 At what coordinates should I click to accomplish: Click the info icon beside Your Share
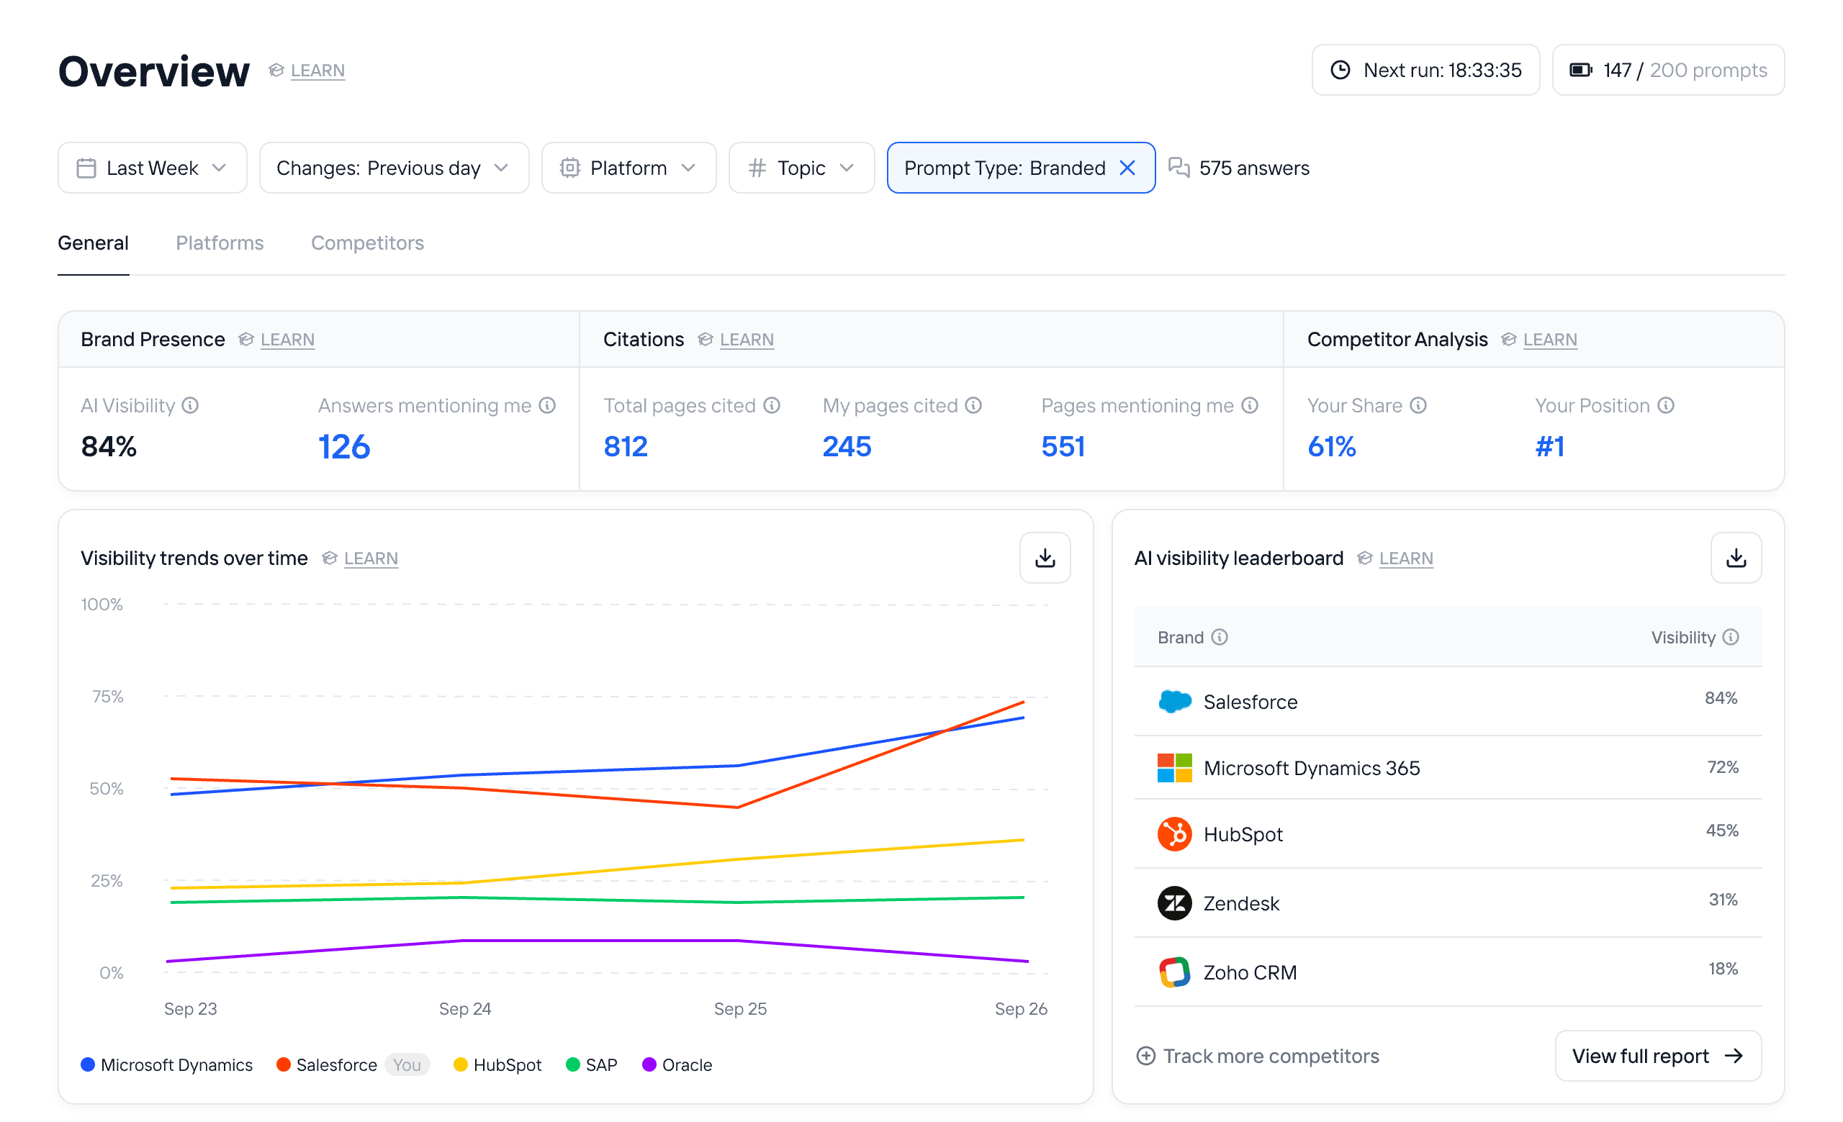(1418, 405)
